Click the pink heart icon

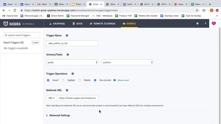[x=214, y=23]
